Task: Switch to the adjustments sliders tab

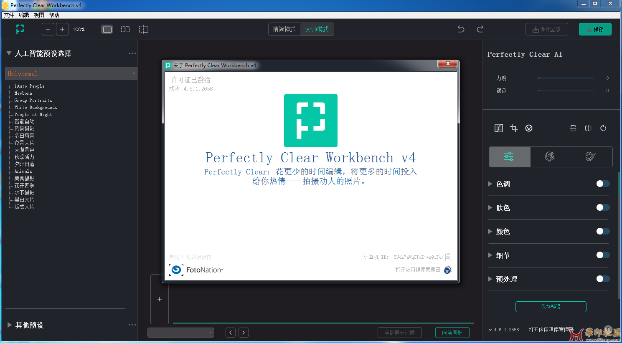Action: 510,157
